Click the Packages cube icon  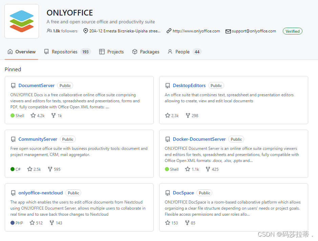click(x=135, y=52)
